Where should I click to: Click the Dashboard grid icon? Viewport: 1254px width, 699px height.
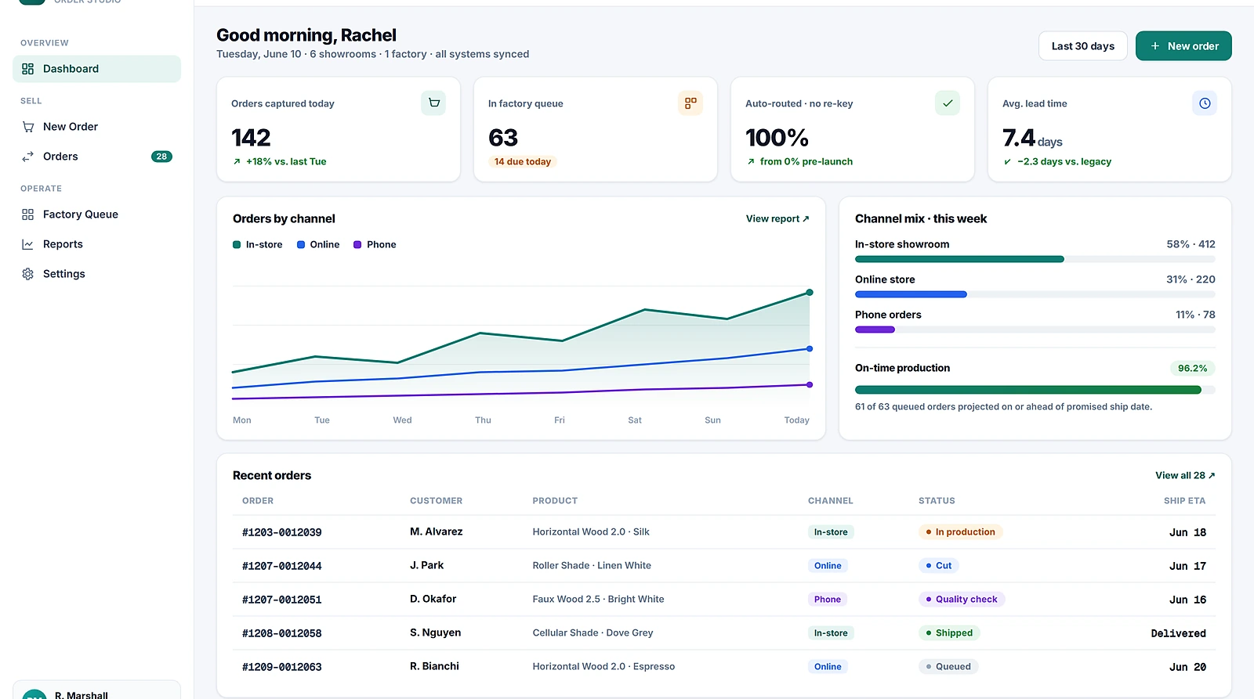pyautogui.click(x=28, y=69)
